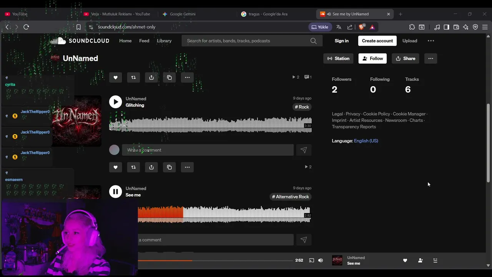Click Sign in
The image size is (492, 277).
[342, 41]
